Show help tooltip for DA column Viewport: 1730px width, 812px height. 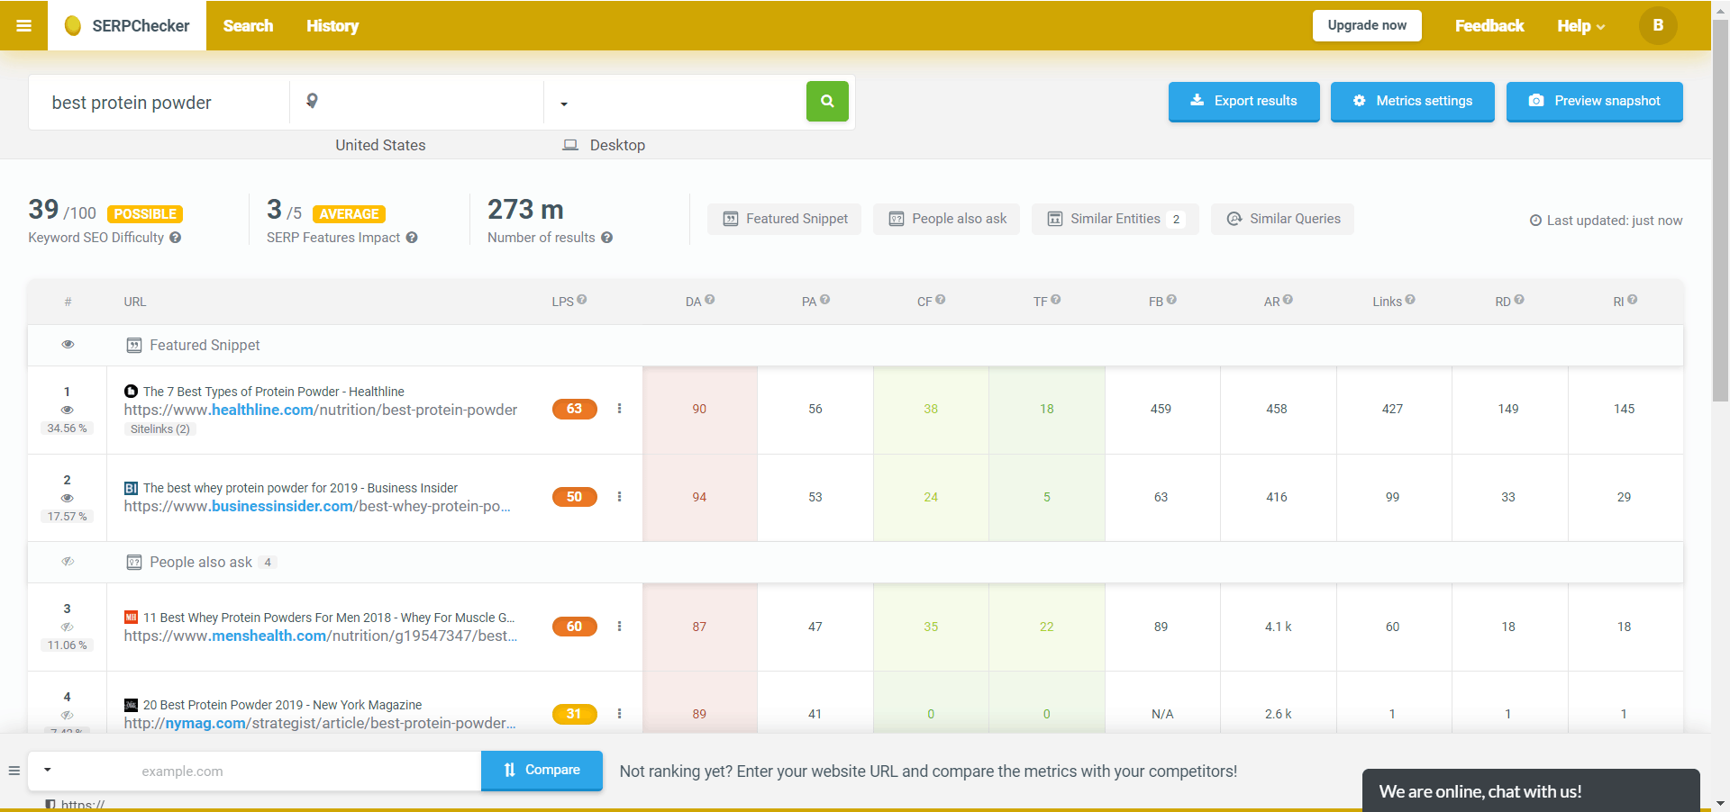click(710, 300)
